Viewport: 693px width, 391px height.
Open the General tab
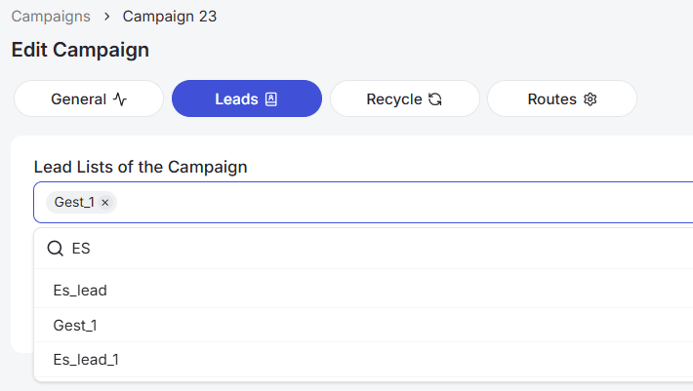tap(89, 98)
